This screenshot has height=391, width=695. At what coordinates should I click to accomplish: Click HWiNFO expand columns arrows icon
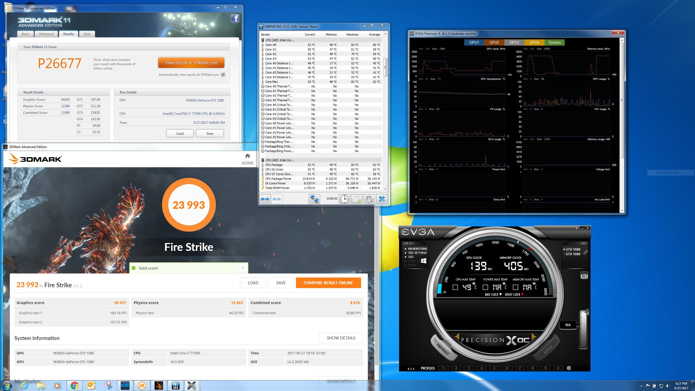[265, 199]
